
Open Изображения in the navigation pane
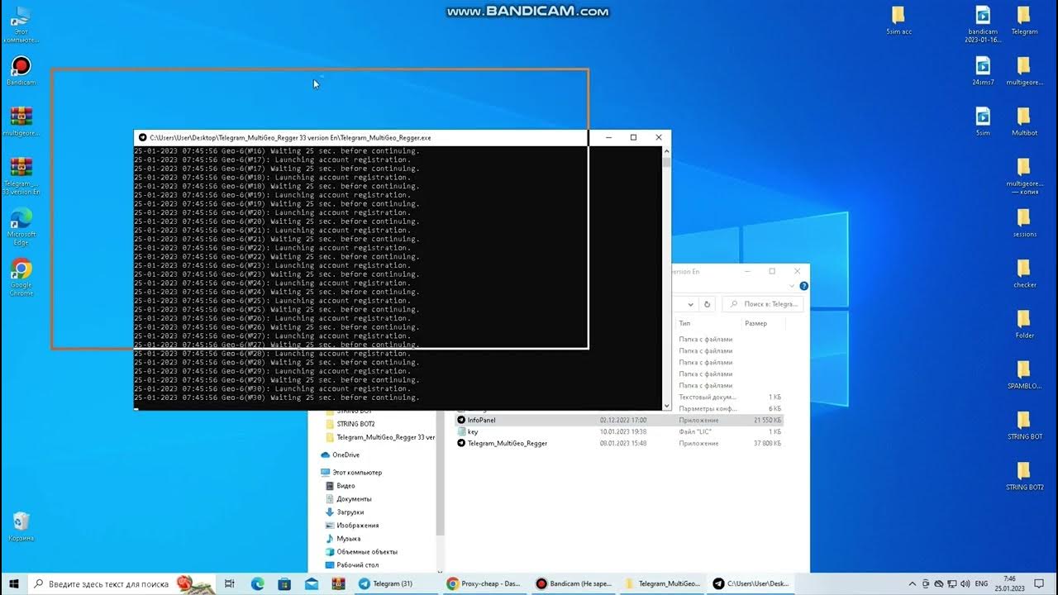[x=357, y=526]
